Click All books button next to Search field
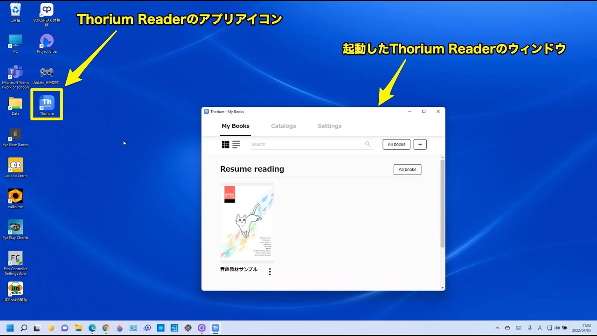This screenshot has width=597, height=336. [x=396, y=144]
